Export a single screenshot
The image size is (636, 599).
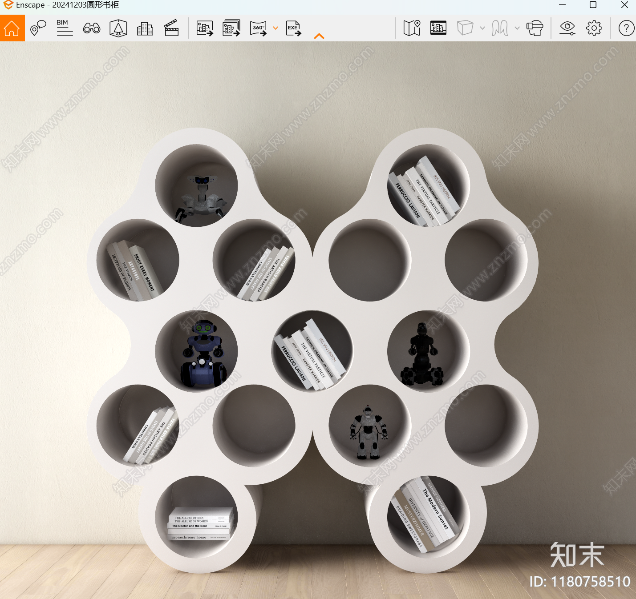pyautogui.click(x=205, y=28)
